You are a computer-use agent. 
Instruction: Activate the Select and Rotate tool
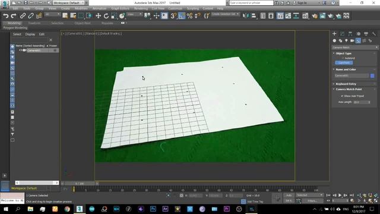pos(106,16)
